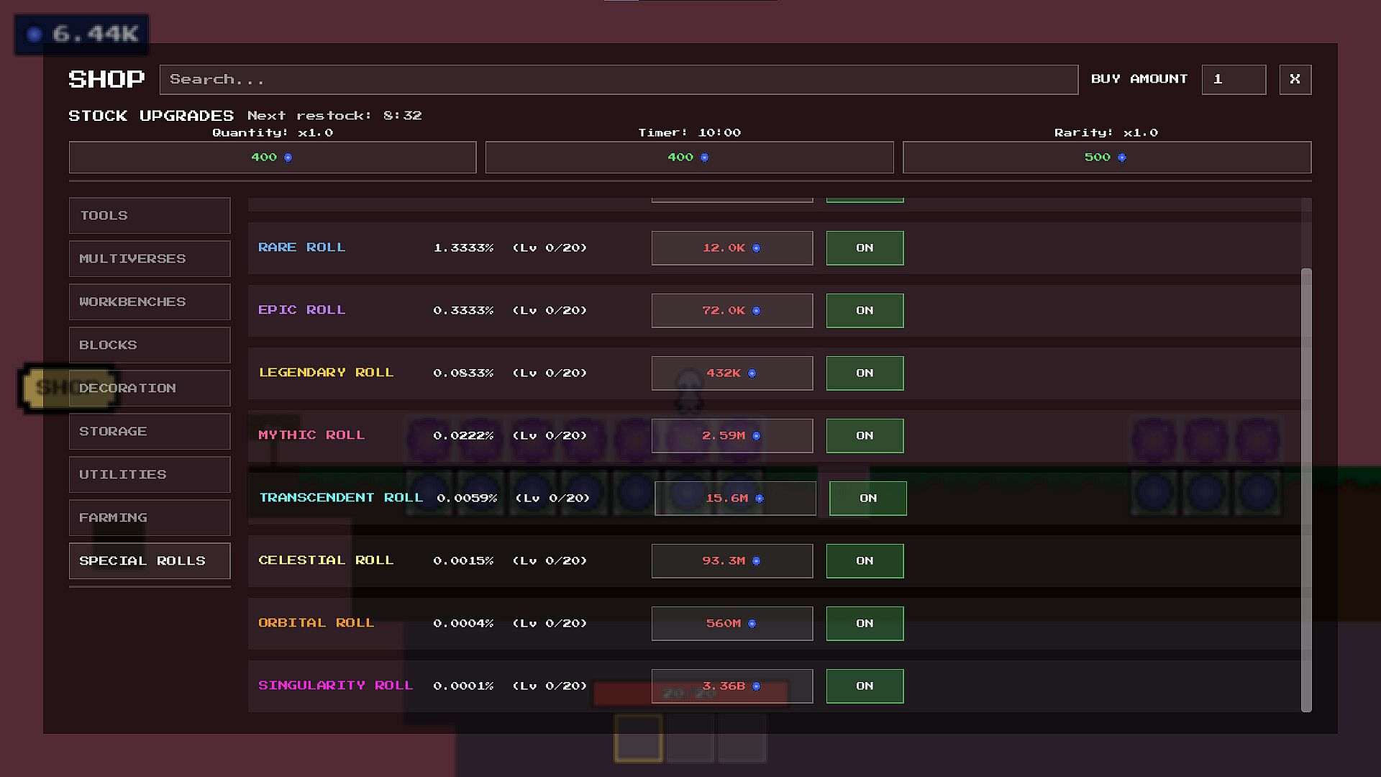1381x777 pixels.
Task: Upgrade stock Quantity for 400
Action: tap(273, 157)
